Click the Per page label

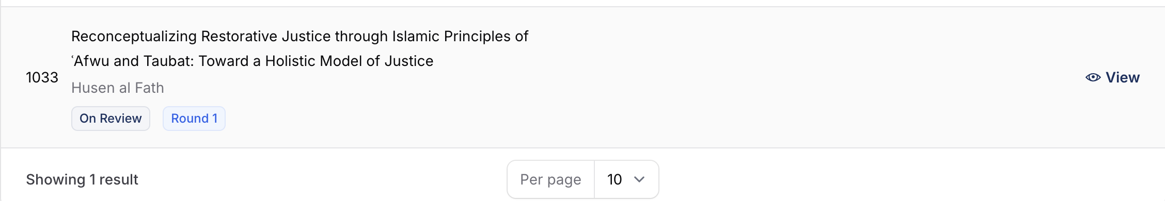550,179
